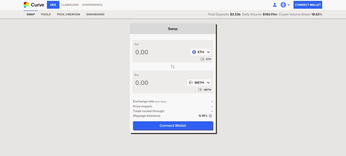Expand the ETH sell token dropdown
Image resolution: width=346 pixels, height=156 pixels.
coord(208,52)
